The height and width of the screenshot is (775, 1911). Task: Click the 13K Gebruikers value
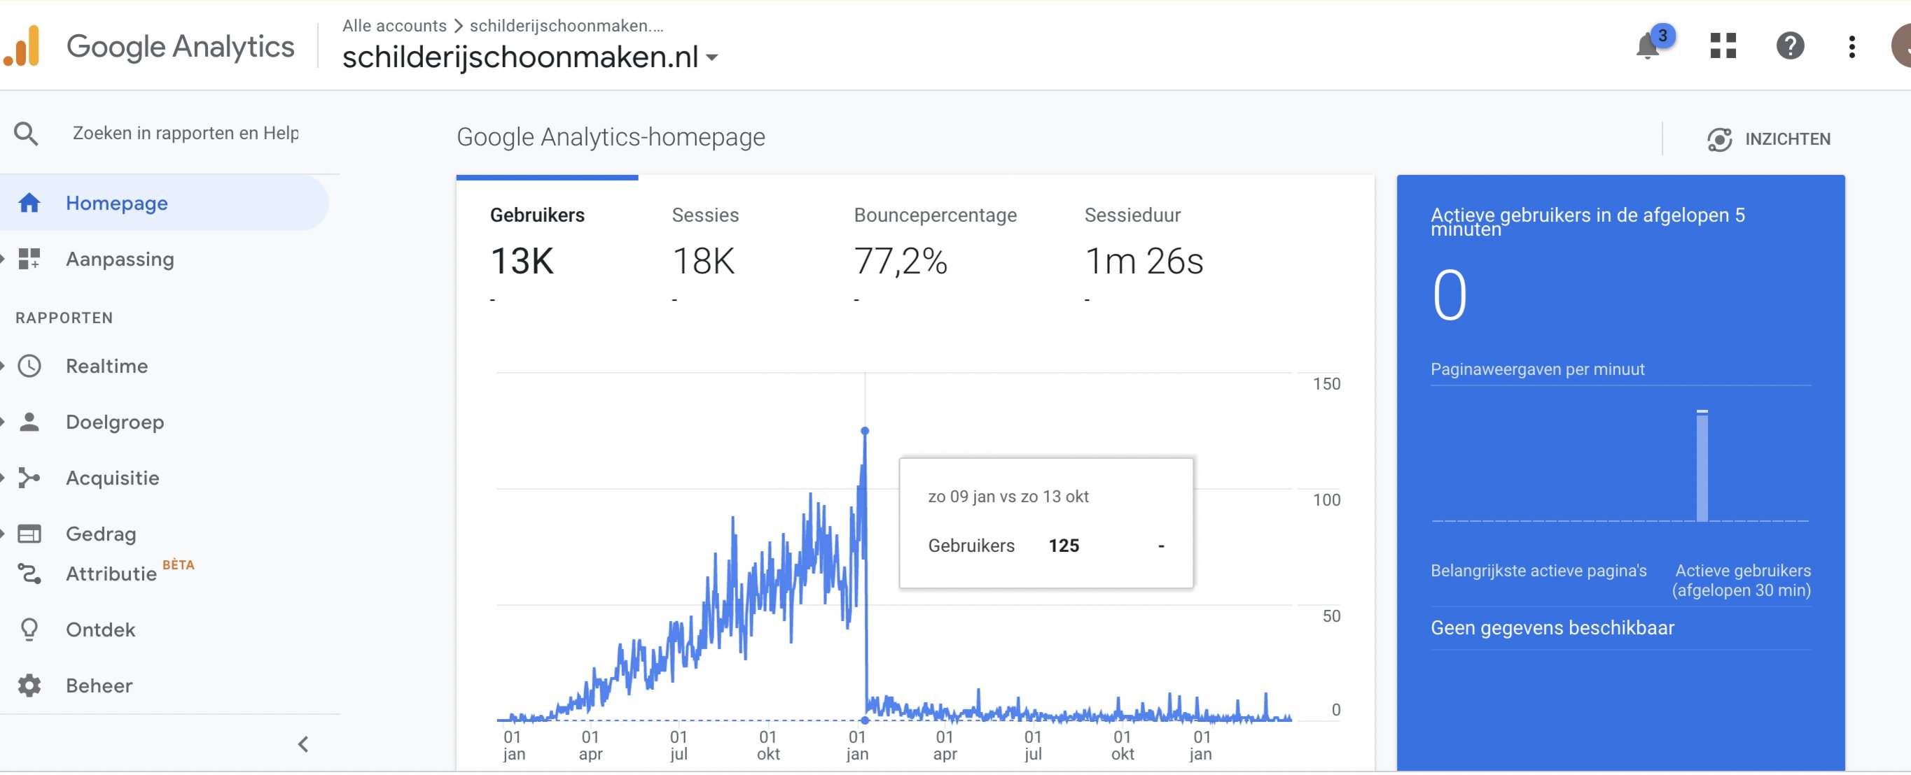(x=522, y=261)
